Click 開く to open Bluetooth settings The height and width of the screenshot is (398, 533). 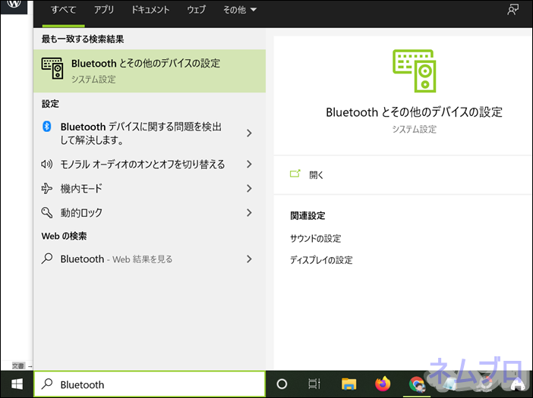click(x=316, y=174)
